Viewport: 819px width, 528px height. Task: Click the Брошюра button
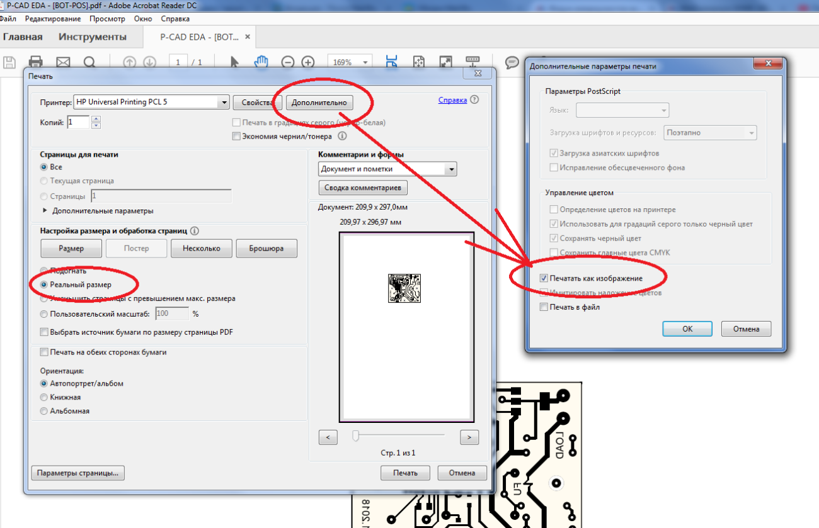pos(266,249)
